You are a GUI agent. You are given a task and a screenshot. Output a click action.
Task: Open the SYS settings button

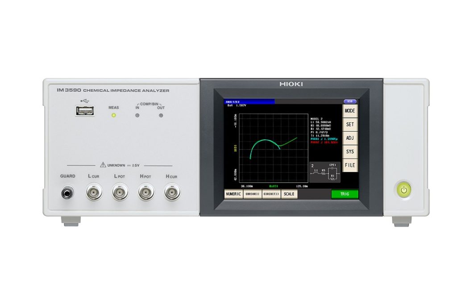click(350, 152)
